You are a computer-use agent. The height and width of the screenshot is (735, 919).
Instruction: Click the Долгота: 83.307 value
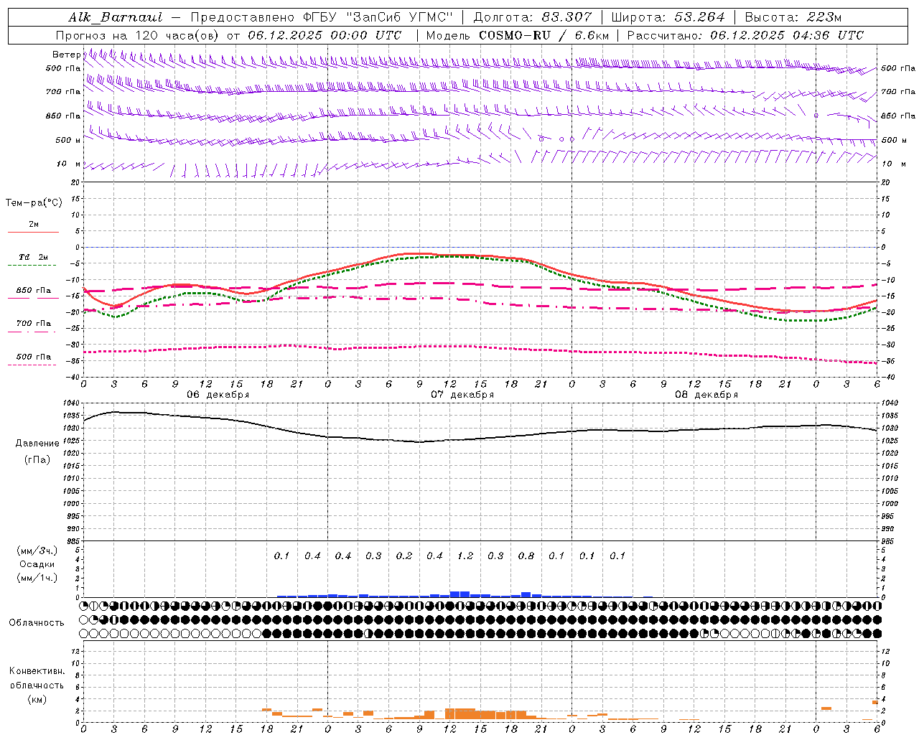533,17
